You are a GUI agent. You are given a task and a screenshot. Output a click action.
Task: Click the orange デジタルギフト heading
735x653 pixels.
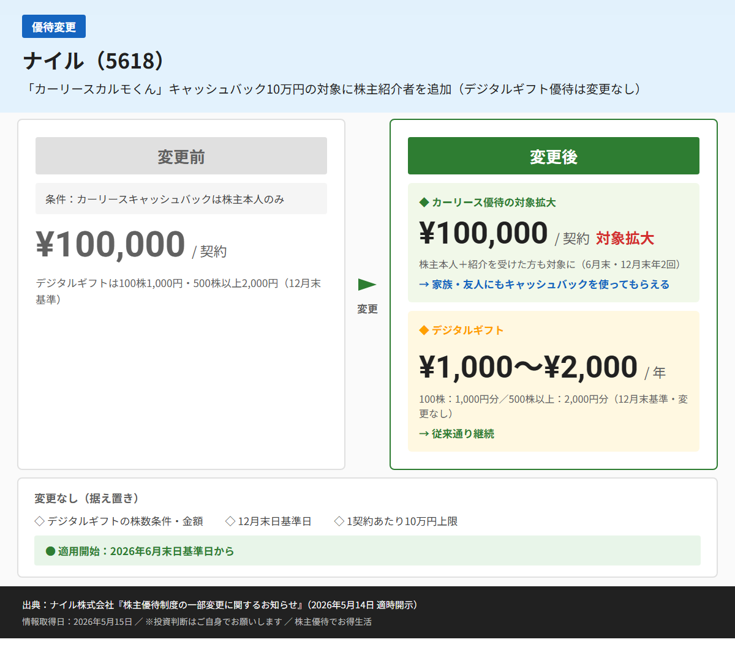[x=468, y=330]
